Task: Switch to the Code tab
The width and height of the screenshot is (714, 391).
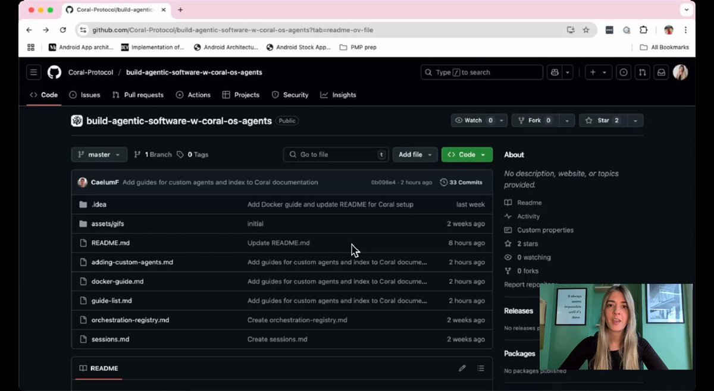Action: [x=43, y=95]
